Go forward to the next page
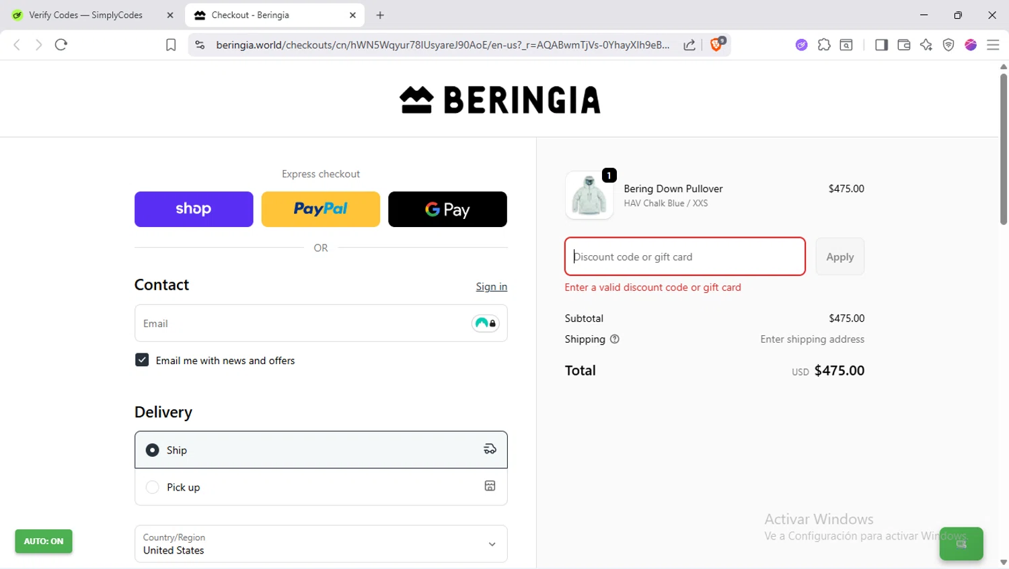Image resolution: width=1009 pixels, height=569 pixels. pyautogui.click(x=38, y=45)
